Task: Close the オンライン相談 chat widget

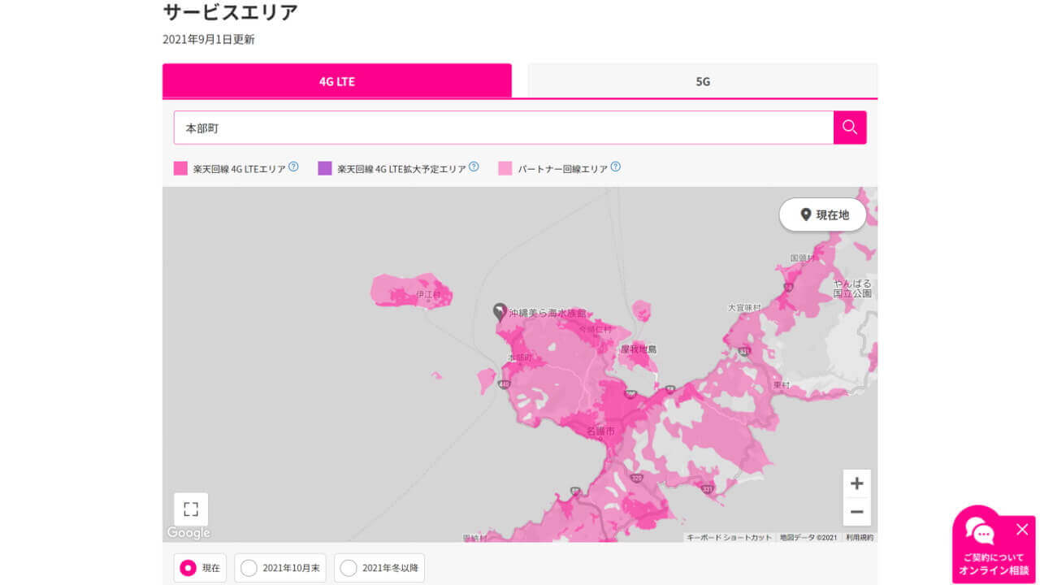Action: [1022, 529]
